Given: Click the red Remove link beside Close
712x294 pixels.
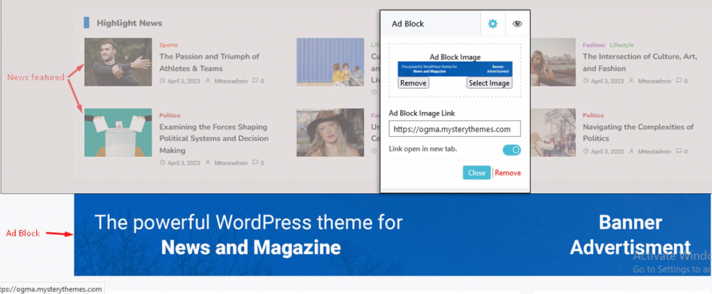Looking at the screenshot, I should click(508, 173).
